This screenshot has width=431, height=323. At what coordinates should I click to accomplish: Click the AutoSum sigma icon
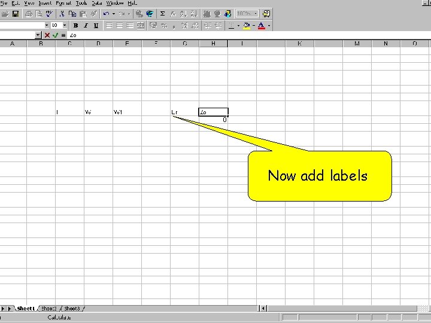point(162,14)
